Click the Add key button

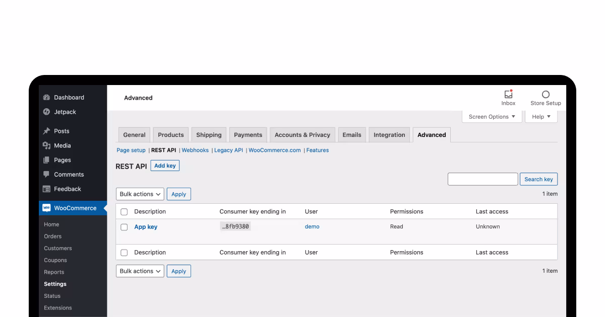point(165,166)
